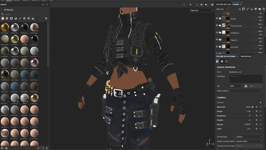Toggle visibility of the GunHolder layer
266x150 pixels.
[x=217, y=46]
